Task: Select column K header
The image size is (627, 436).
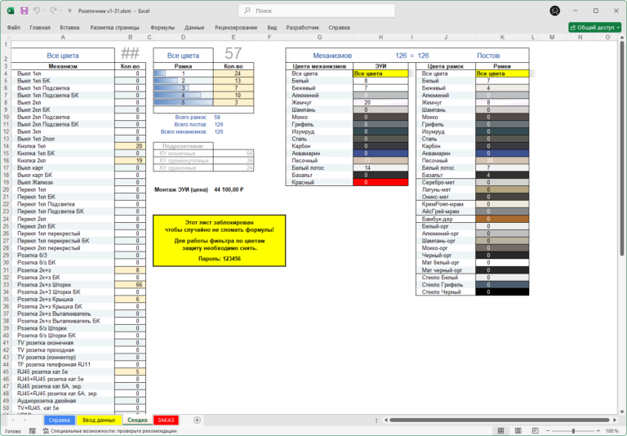Action: pos(502,38)
